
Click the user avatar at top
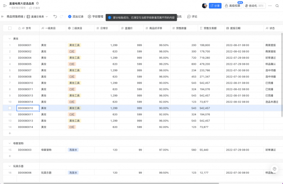point(205,6)
